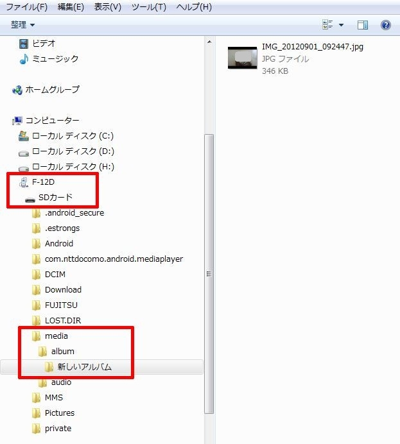Open the FUJITSU folder
Screen dimensions: 400x444
pyautogui.click(x=61, y=305)
